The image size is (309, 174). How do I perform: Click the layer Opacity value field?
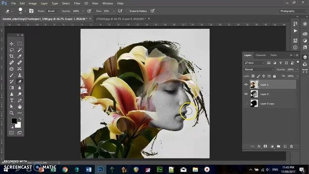pyautogui.click(x=291, y=70)
